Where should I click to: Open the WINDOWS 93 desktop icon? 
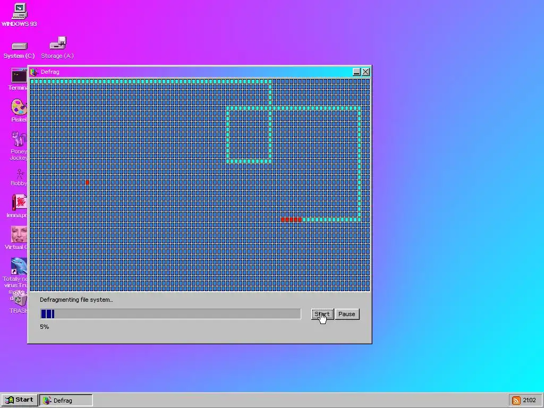(x=20, y=14)
